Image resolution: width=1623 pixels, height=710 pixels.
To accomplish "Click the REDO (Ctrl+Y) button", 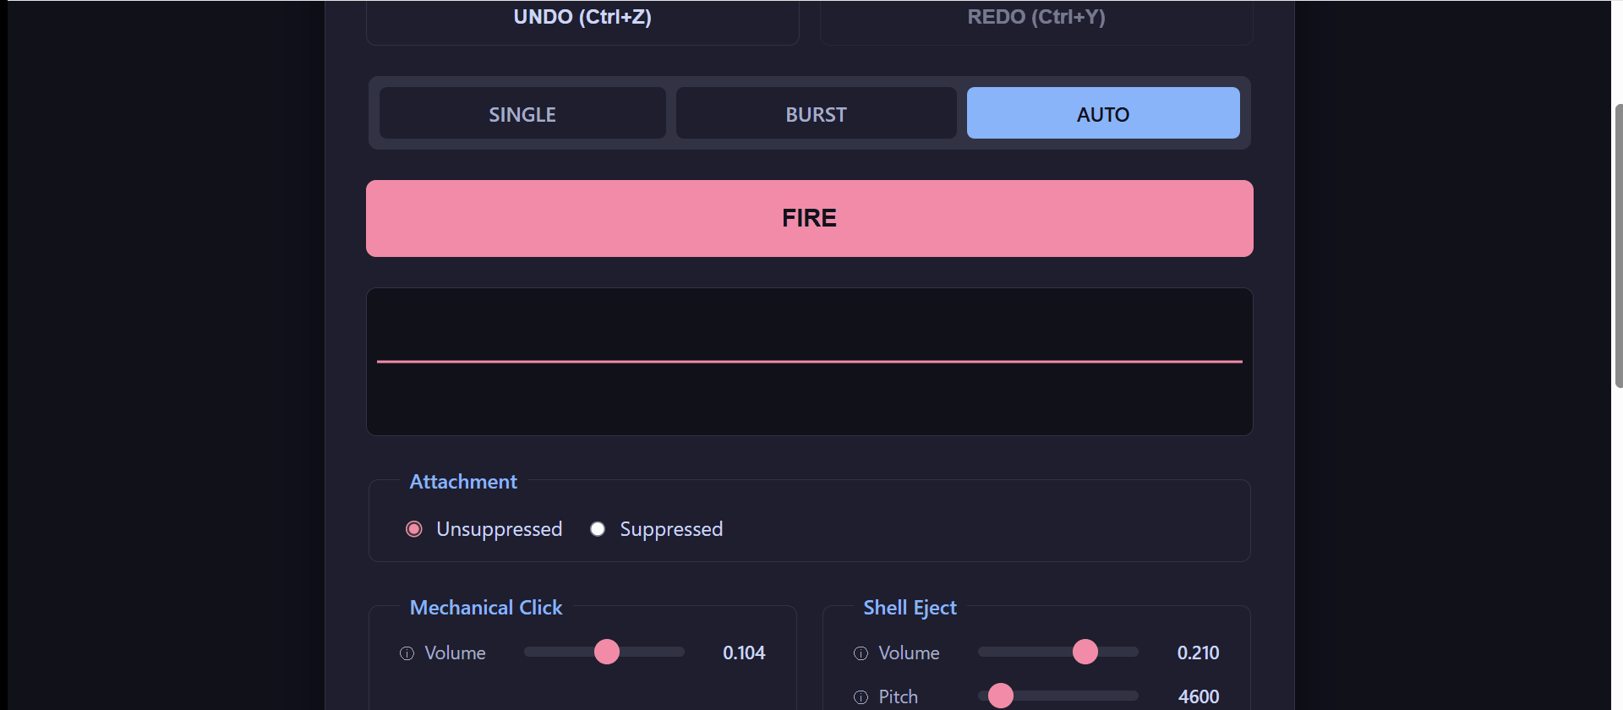I will [x=1036, y=19].
